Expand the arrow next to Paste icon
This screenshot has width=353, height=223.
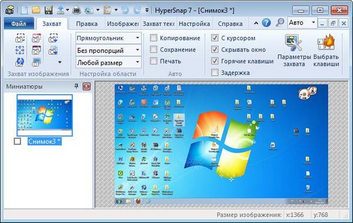[116, 10]
